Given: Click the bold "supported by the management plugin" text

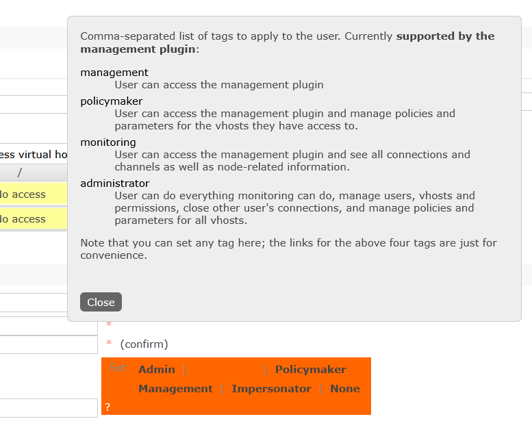Looking at the screenshot, I should tap(445, 36).
